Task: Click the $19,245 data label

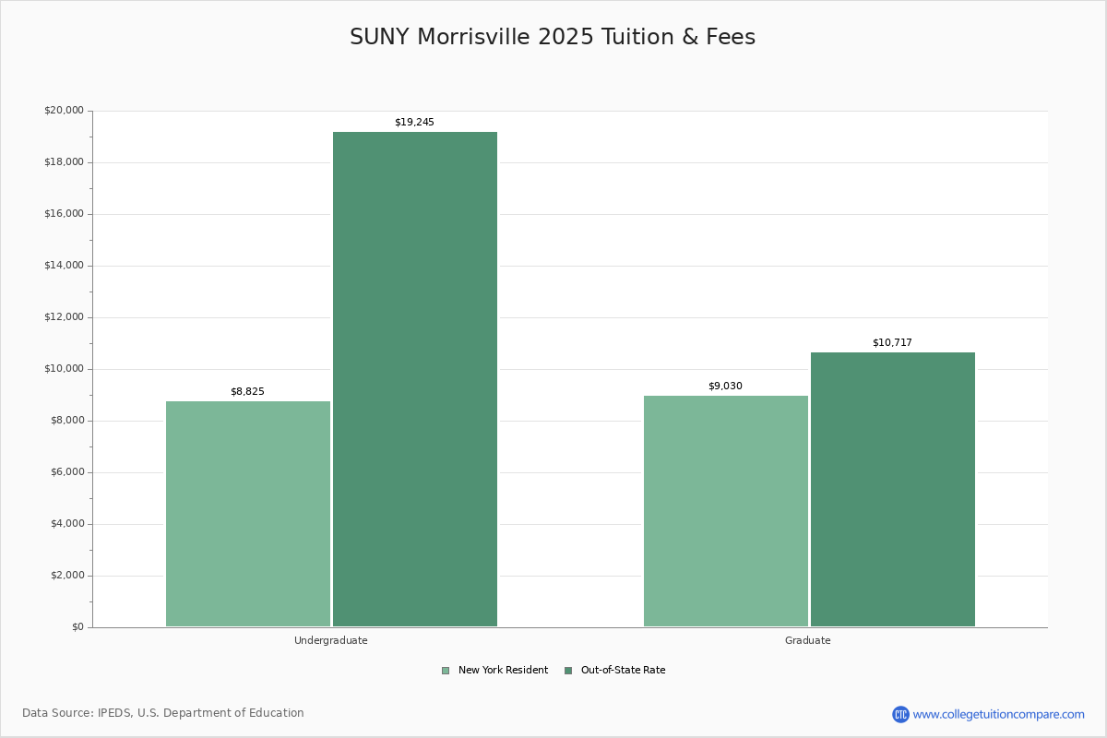Action: pyautogui.click(x=414, y=121)
